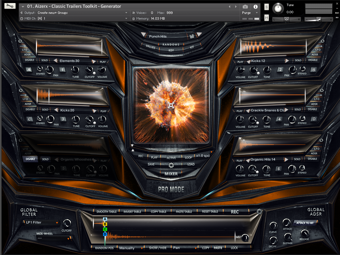Collapse the instrument header triangle
Screen dimensions: 340x255
(23, 7)
